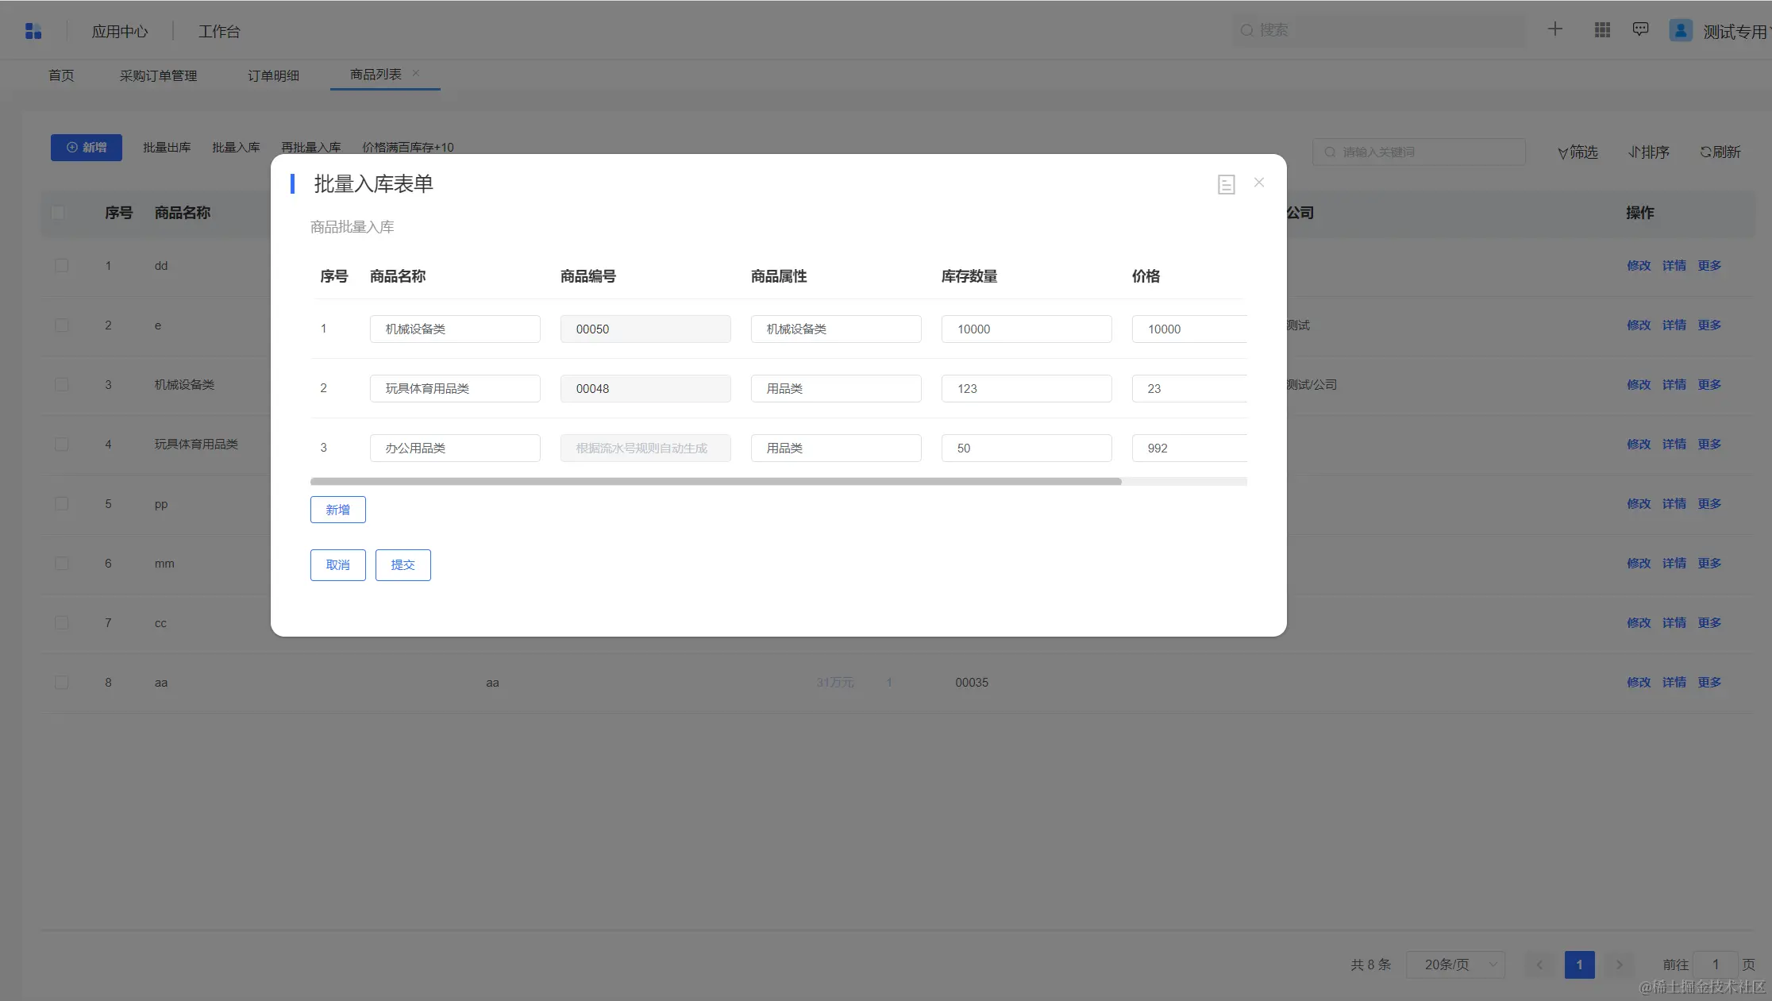
Task: Click the horizontal scrollbar in dialog table
Action: click(715, 482)
